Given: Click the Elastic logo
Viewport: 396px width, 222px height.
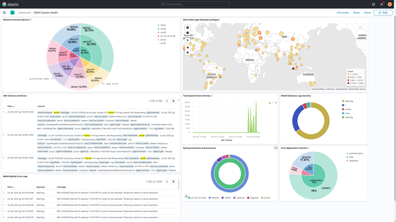Looking at the screenshot, I should (x=10, y=4).
